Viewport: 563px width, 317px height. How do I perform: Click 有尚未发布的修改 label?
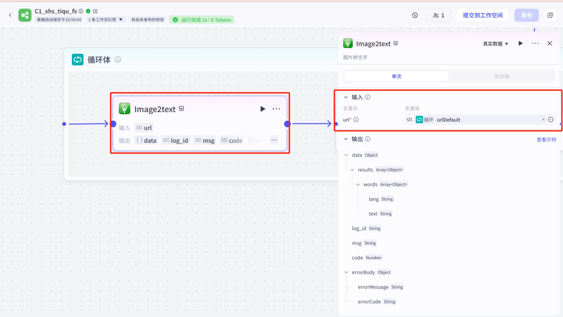[x=148, y=20]
